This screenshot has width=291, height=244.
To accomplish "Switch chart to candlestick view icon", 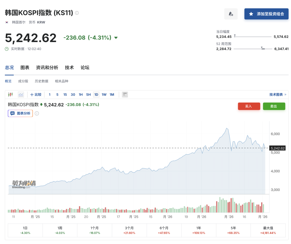I will pyautogui.click(x=11, y=95).
